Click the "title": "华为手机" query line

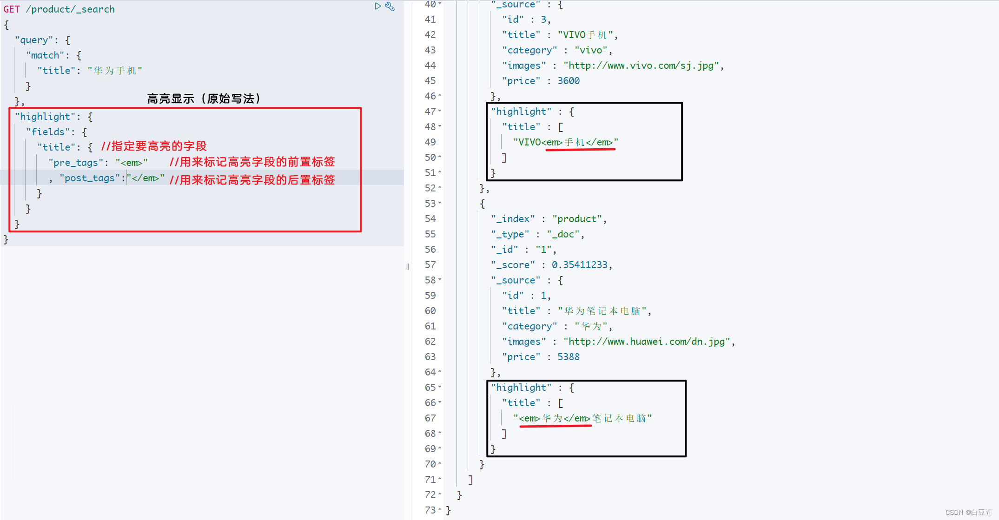[90, 71]
